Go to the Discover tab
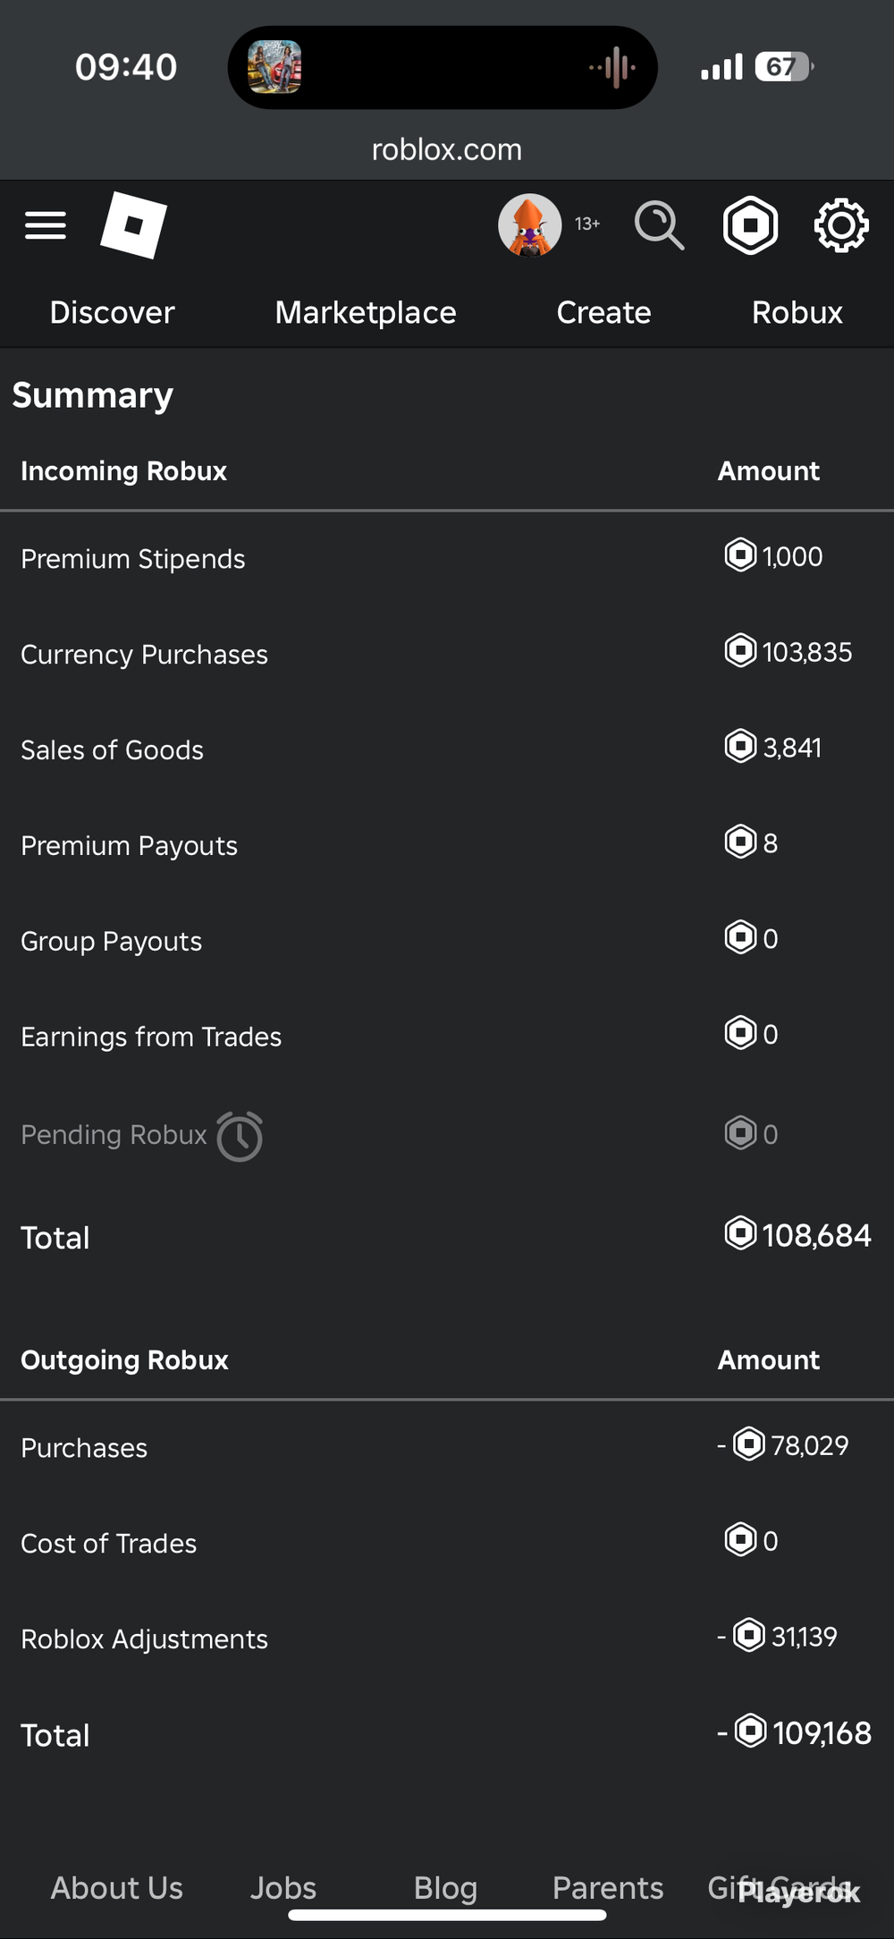 point(112,312)
